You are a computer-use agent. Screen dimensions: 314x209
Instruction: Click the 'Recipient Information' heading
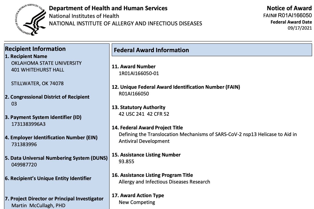pyautogui.click(x=35, y=49)
